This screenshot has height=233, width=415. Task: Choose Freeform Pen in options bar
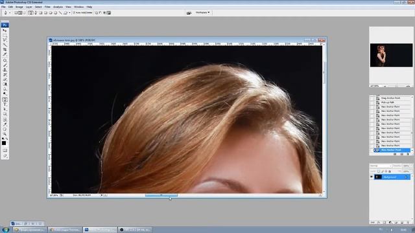pos(36,13)
